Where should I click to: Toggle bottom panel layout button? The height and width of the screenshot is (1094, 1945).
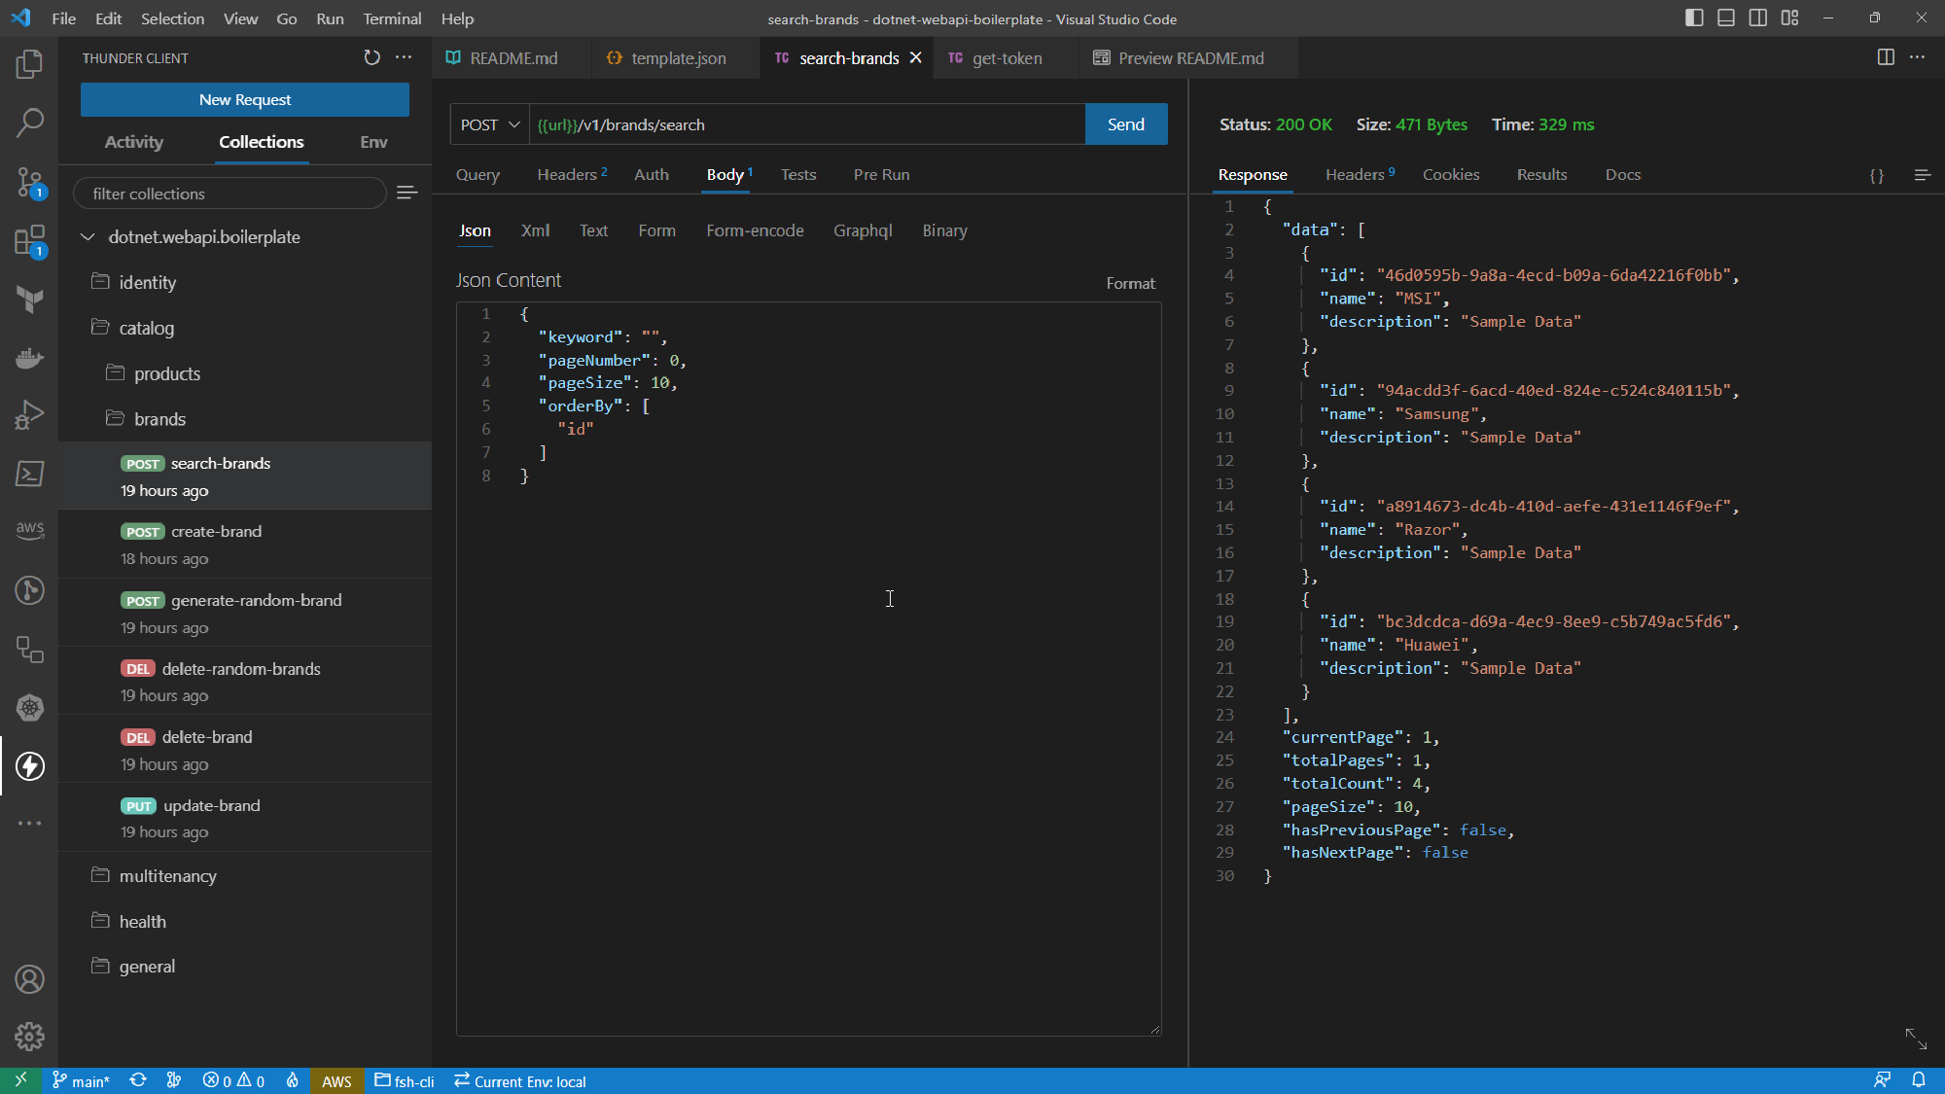1726,18
